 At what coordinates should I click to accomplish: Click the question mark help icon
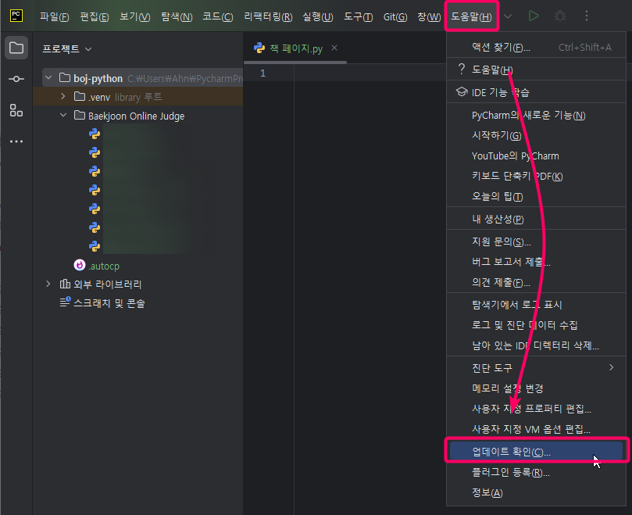coord(462,69)
